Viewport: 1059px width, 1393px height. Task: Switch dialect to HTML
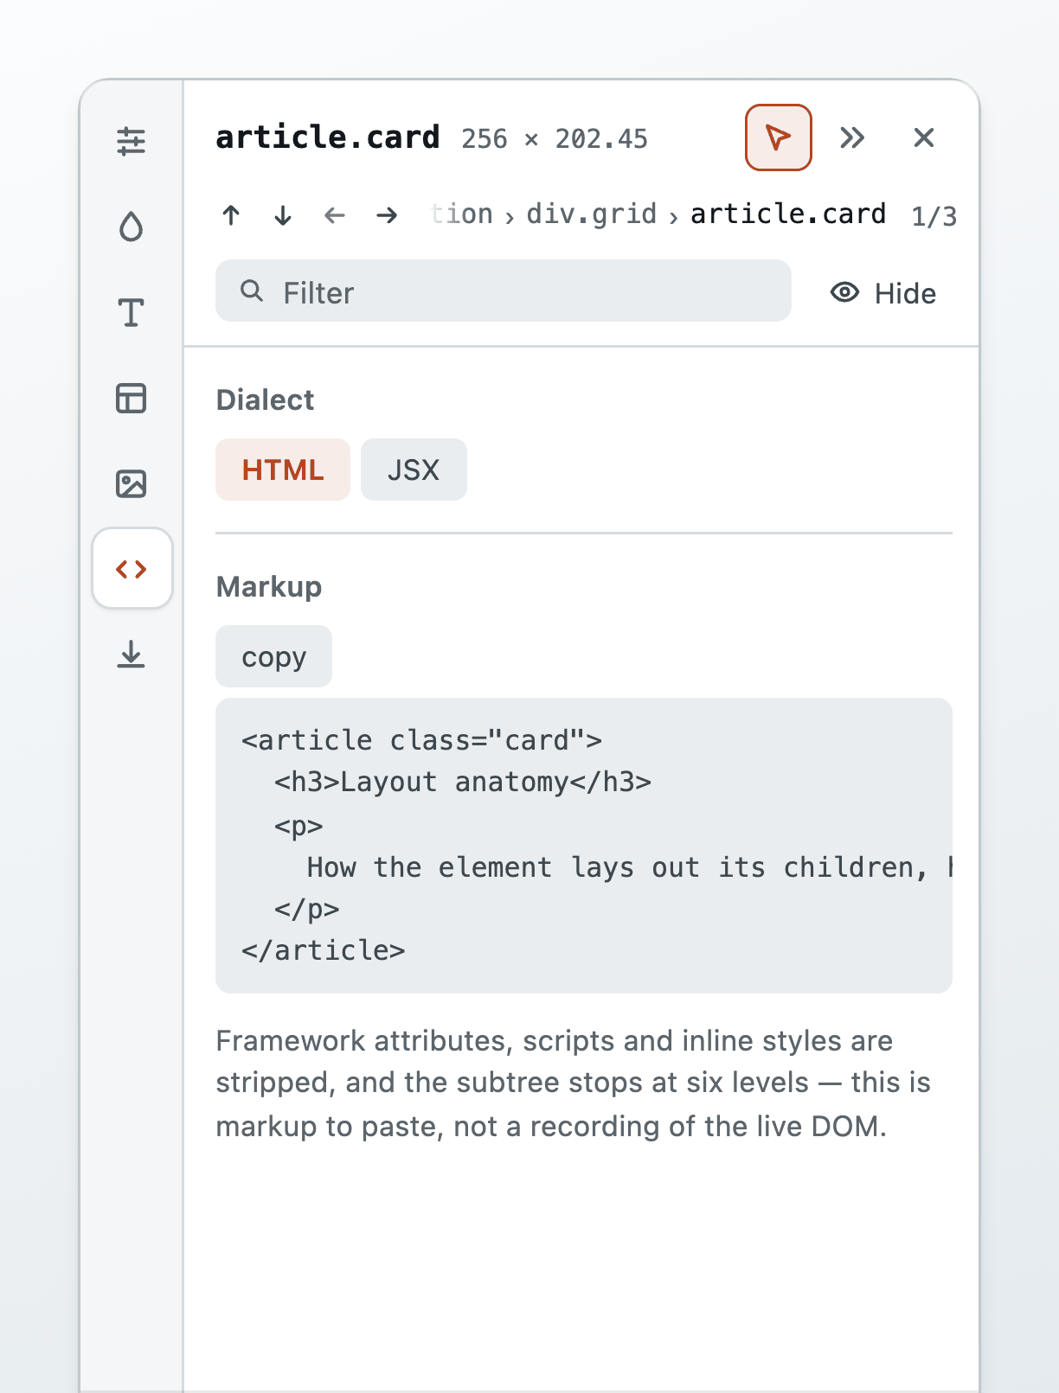283,470
